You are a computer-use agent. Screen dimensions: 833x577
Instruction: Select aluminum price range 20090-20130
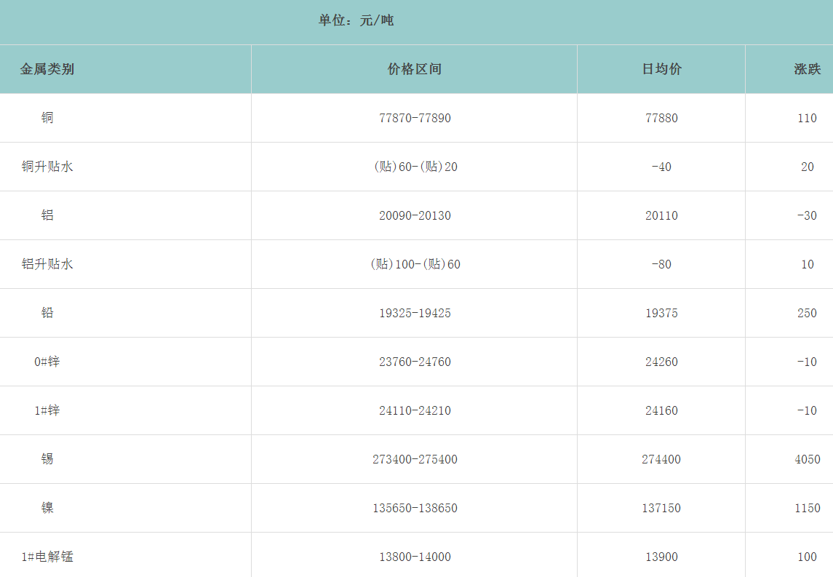415,215
